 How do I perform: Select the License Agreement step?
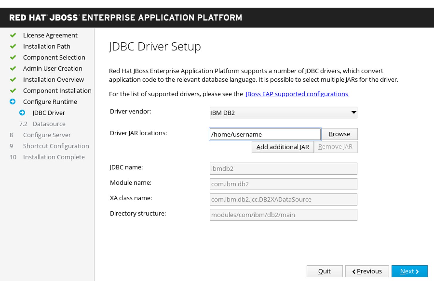coord(50,35)
